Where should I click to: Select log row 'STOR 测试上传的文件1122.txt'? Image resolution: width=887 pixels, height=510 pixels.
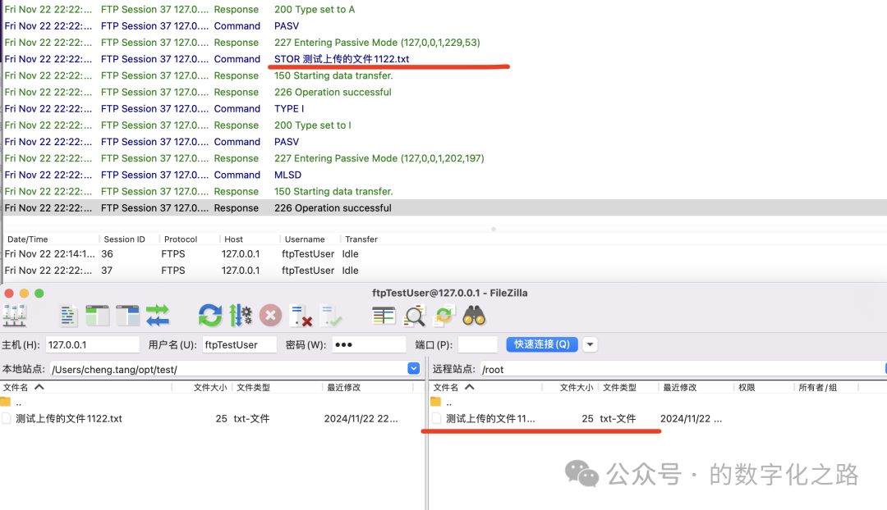[445, 59]
